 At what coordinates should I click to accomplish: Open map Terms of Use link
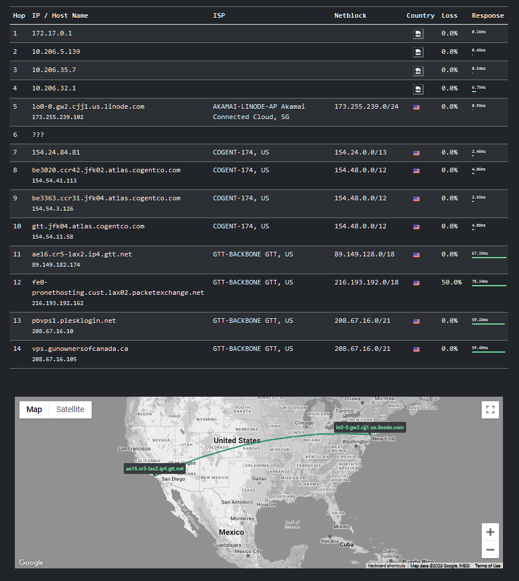[x=487, y=566]
